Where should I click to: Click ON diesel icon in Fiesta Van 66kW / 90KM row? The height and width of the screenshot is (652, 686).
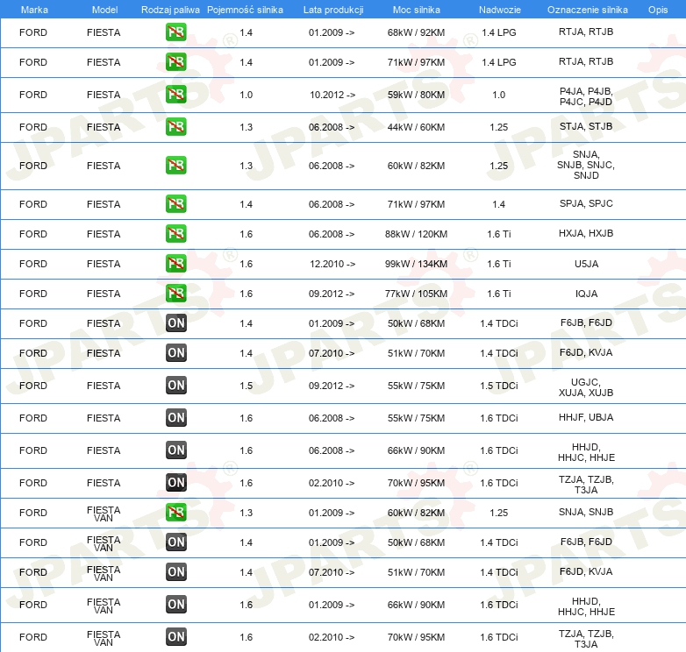[175, 604]
